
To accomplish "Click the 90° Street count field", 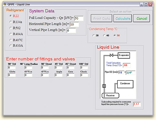I will point(45,67).
